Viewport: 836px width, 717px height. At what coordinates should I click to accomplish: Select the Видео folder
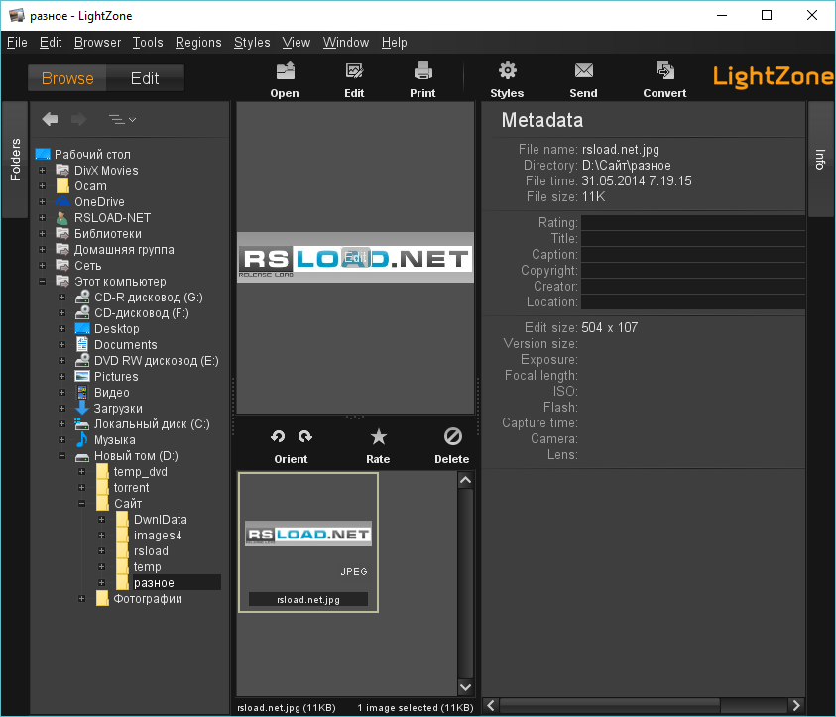103,393
